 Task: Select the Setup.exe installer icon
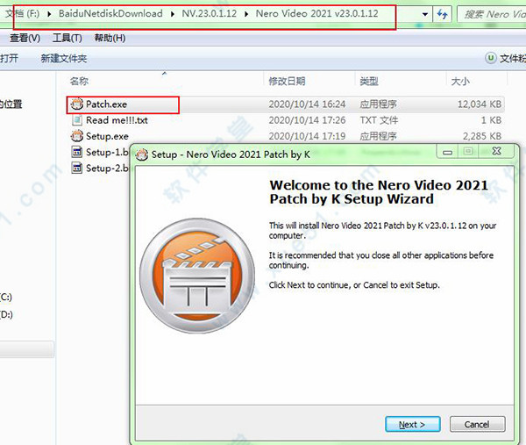pyautogui.click(x=77, y=136)
